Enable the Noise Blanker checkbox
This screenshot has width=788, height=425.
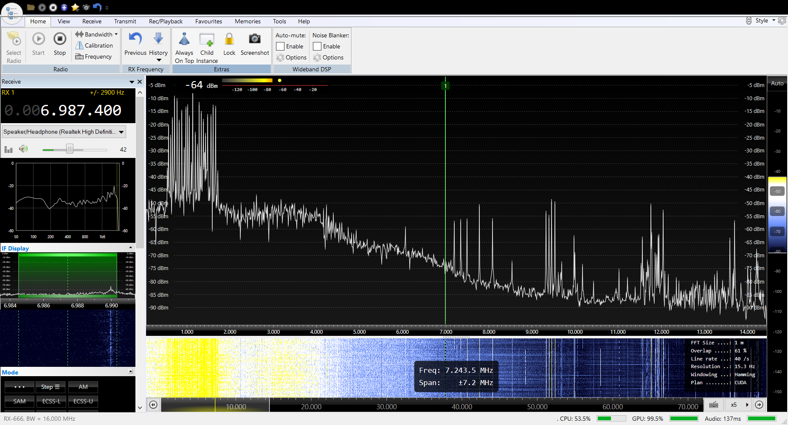tap(317, 46)
